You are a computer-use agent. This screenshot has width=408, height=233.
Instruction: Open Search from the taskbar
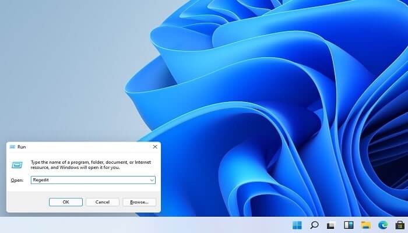pyautogui.click(x=314, y=225)
